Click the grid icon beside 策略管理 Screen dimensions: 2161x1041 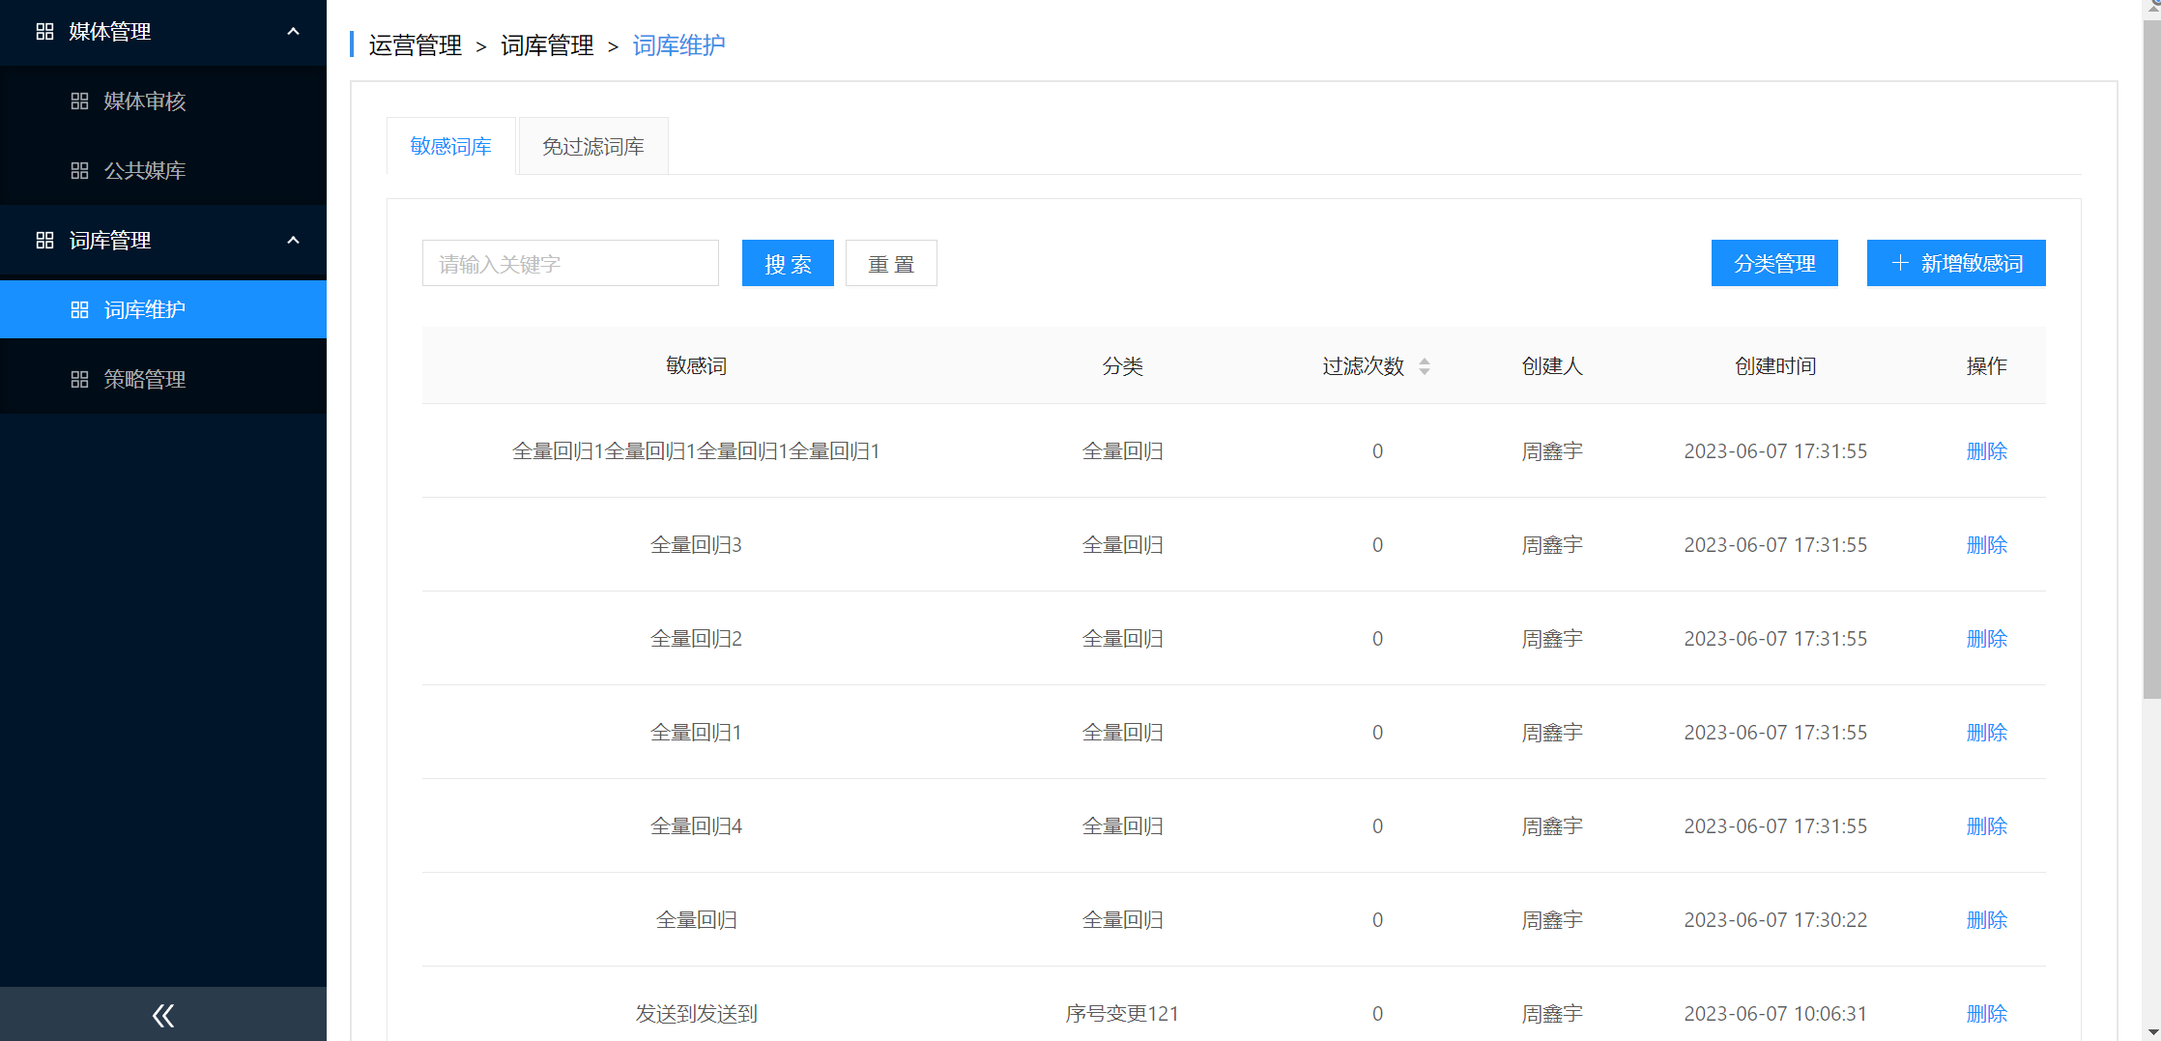click(x=79, y=380)
